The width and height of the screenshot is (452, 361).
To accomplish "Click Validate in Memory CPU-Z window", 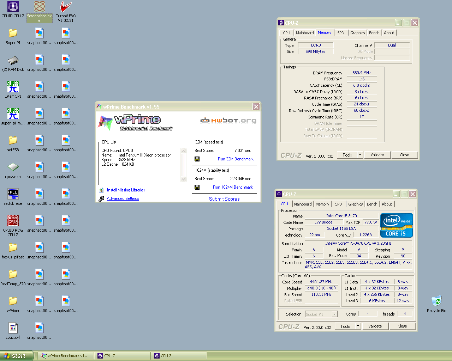I will [x=377, y=155].
